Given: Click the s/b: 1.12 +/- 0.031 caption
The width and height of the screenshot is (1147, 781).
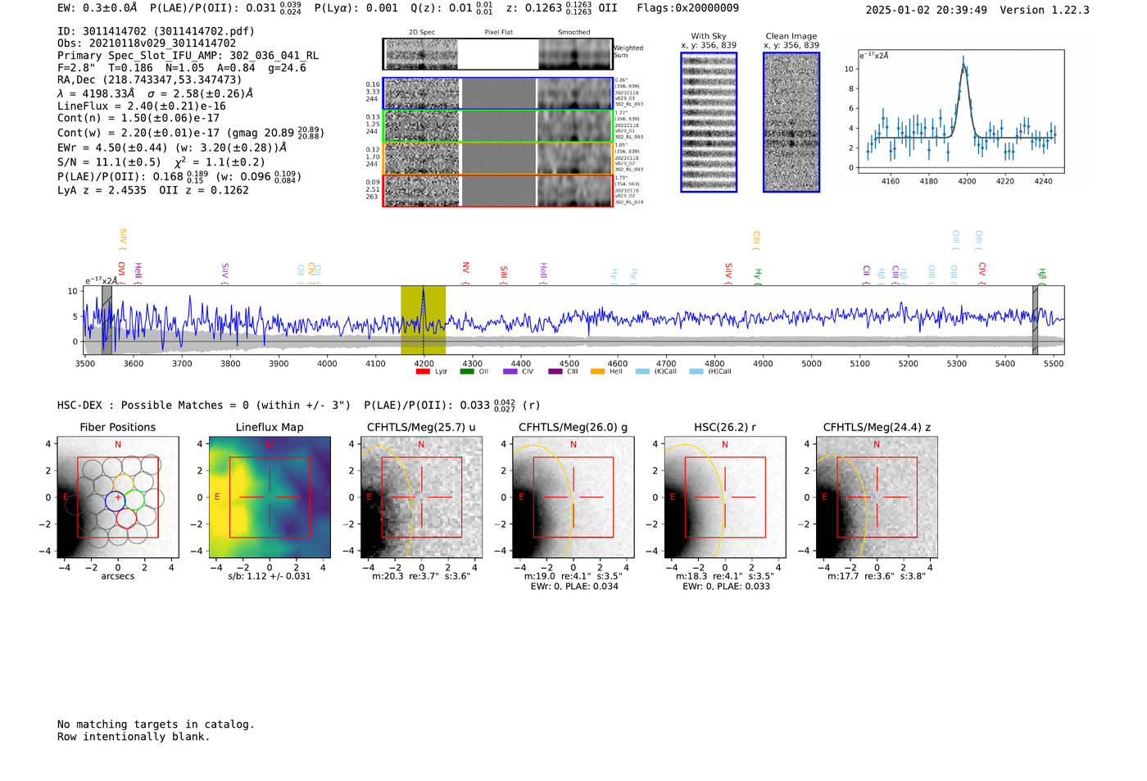Looking at the screenshot, I should tap(270, 576).
